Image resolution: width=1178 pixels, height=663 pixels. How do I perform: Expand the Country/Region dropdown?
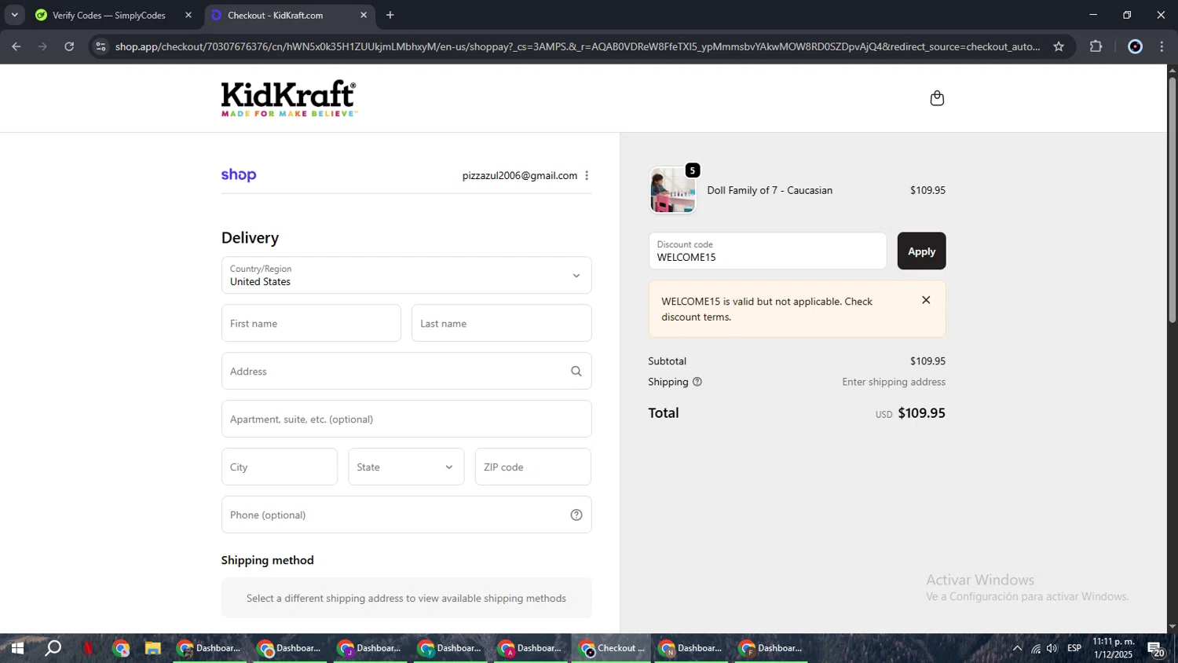406,275
